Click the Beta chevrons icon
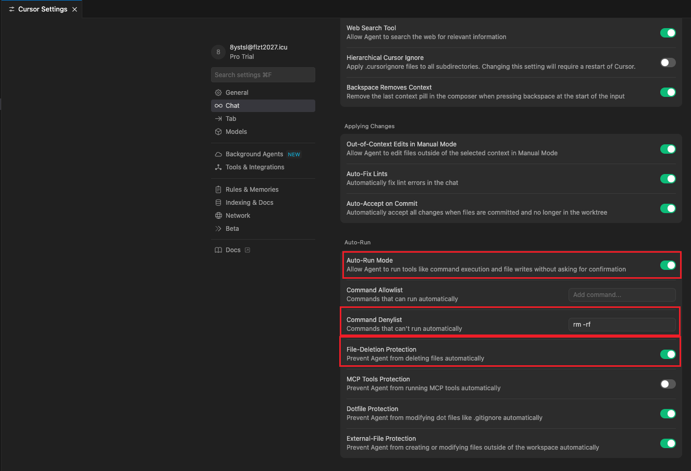This screenshot has height=471, width=691. (x=218, y=229)
